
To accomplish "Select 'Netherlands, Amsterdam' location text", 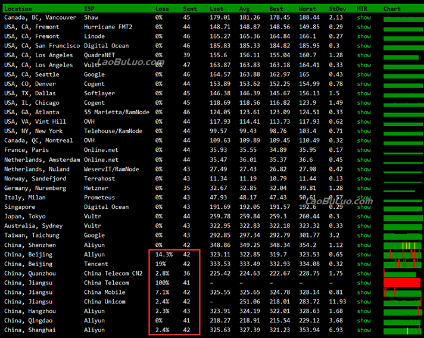I will [x=42, y=160].
